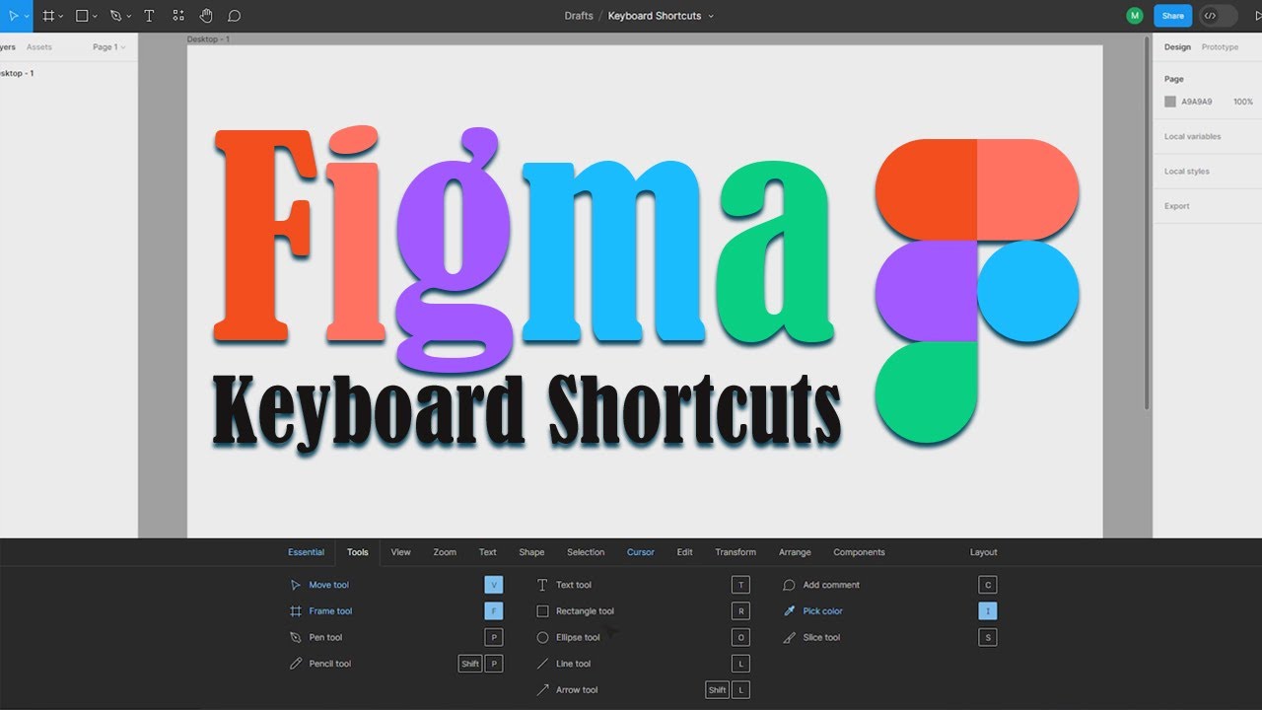1262x710 pixels.
Task: Open the Essential shortcuts tab
Action: click(306, 552)
